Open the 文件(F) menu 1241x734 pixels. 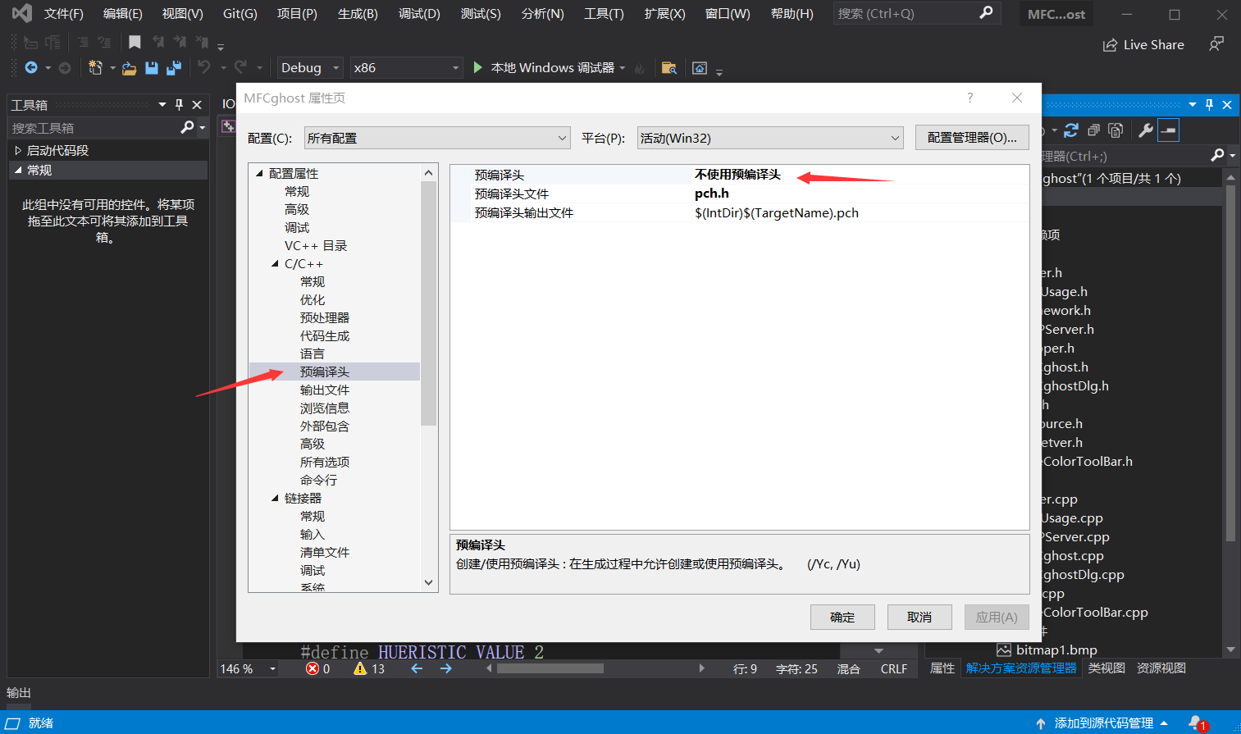click(64, 14)
